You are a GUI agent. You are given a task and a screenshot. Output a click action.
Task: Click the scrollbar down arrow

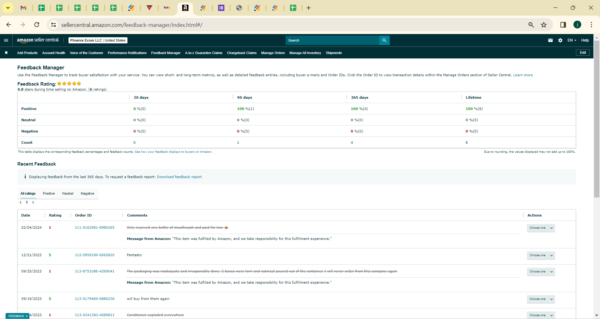[x=597, y=316]
